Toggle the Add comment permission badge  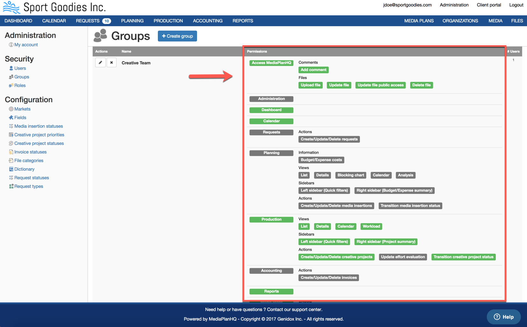(313, 70)
